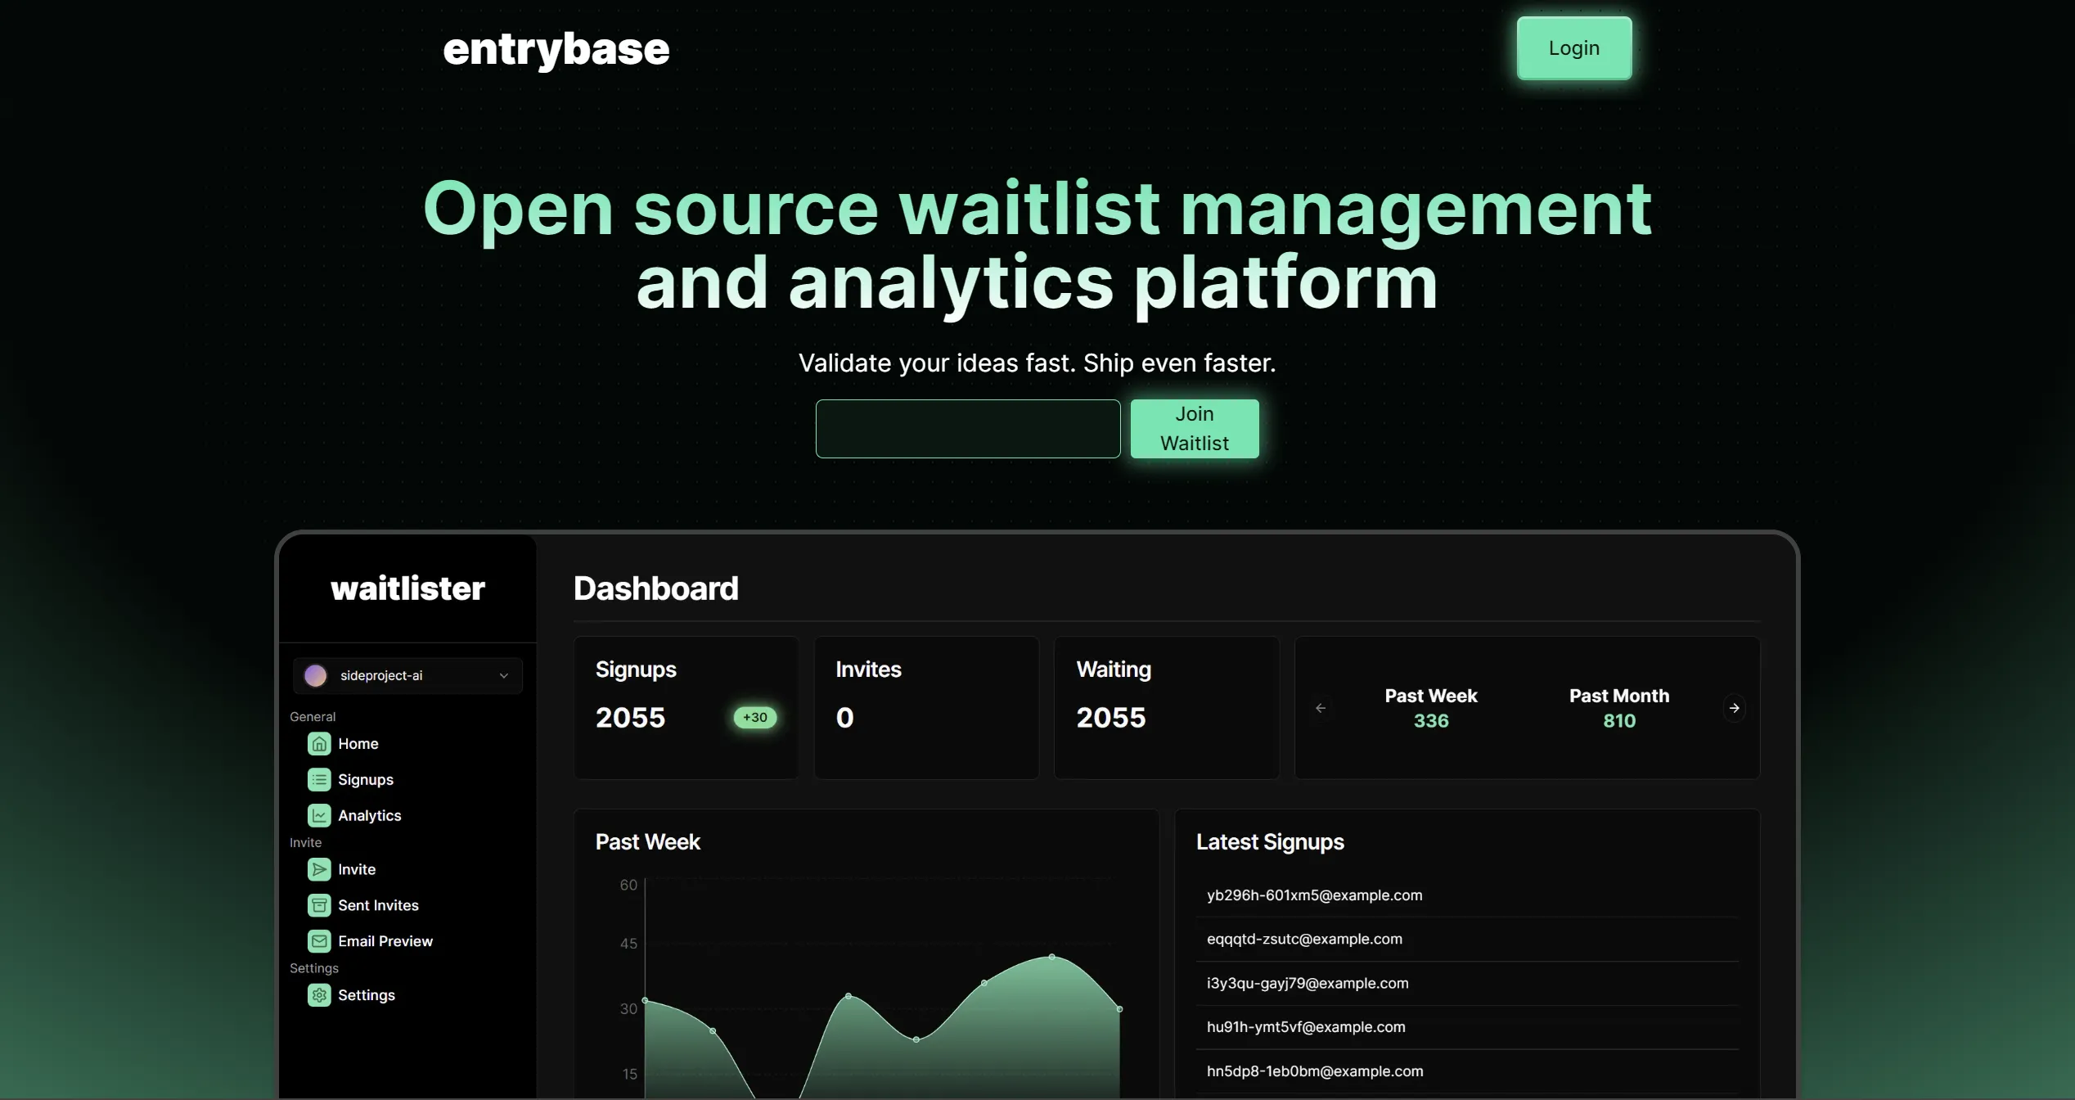Click the sideproject-ai avatar circle
The width and height of the screenshot is (2075, 1100).
pyautogui.click(x=315, y=676)
